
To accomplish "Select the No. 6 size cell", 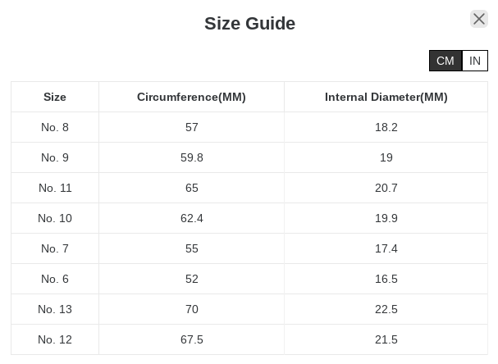I will pyautogui.click(x=55, y=279).
